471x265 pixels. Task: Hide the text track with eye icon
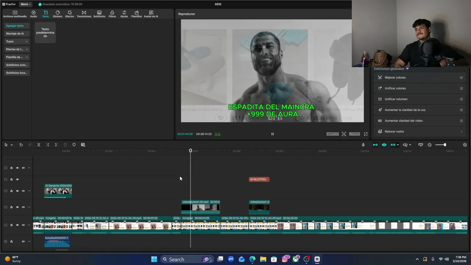17,180
